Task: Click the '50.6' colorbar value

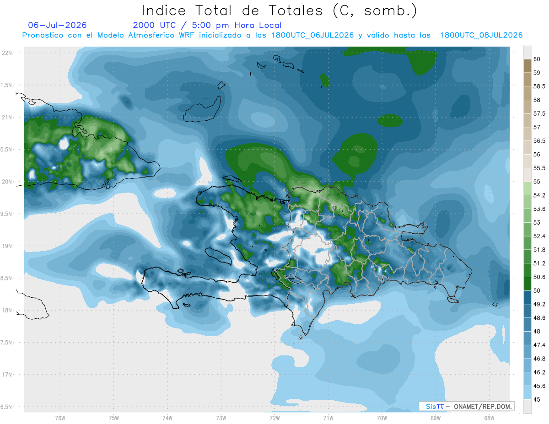Action: point(539,277)
